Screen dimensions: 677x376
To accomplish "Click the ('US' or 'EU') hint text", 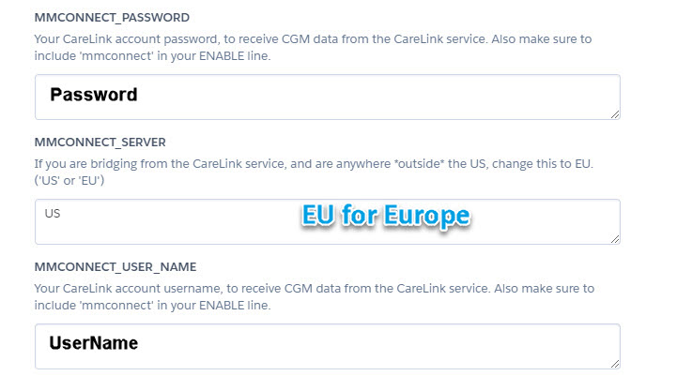I will point(69,180).
